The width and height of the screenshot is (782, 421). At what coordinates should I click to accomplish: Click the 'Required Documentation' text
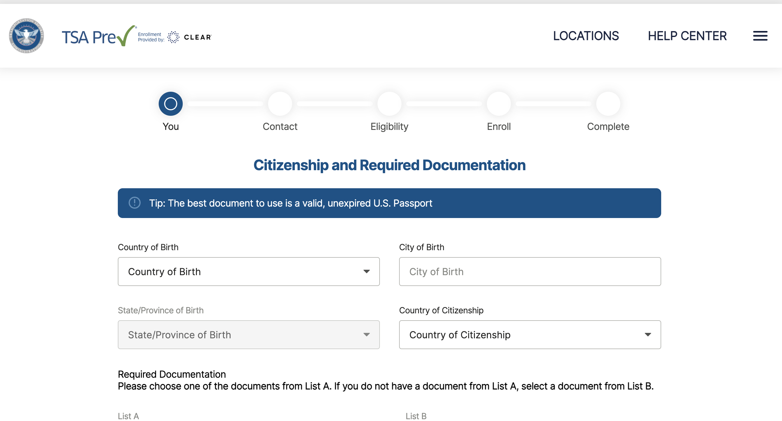click(172, 374)
